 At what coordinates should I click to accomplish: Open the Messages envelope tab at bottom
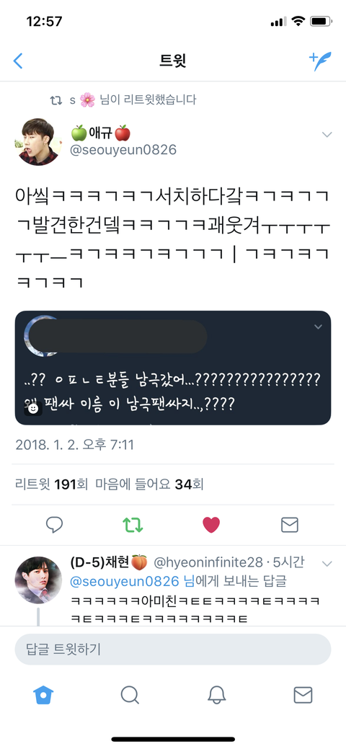pyautogui.click(x=303, y=694)
